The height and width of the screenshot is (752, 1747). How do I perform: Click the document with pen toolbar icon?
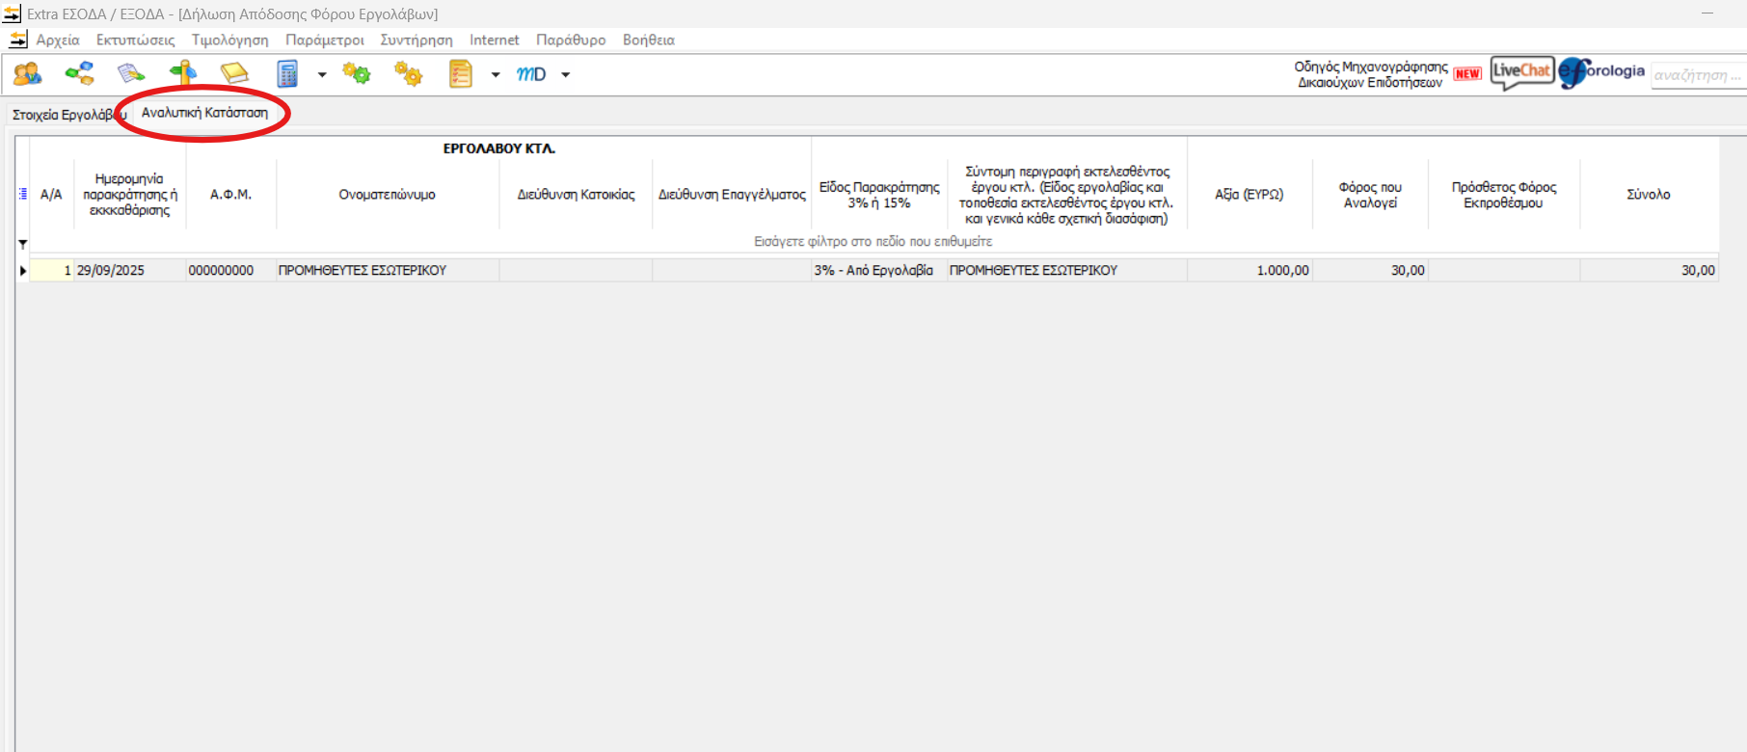coord(130,74)
